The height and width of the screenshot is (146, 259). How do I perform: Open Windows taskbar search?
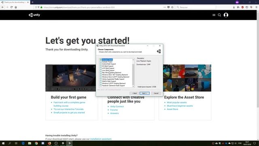(x=10, y=143)
